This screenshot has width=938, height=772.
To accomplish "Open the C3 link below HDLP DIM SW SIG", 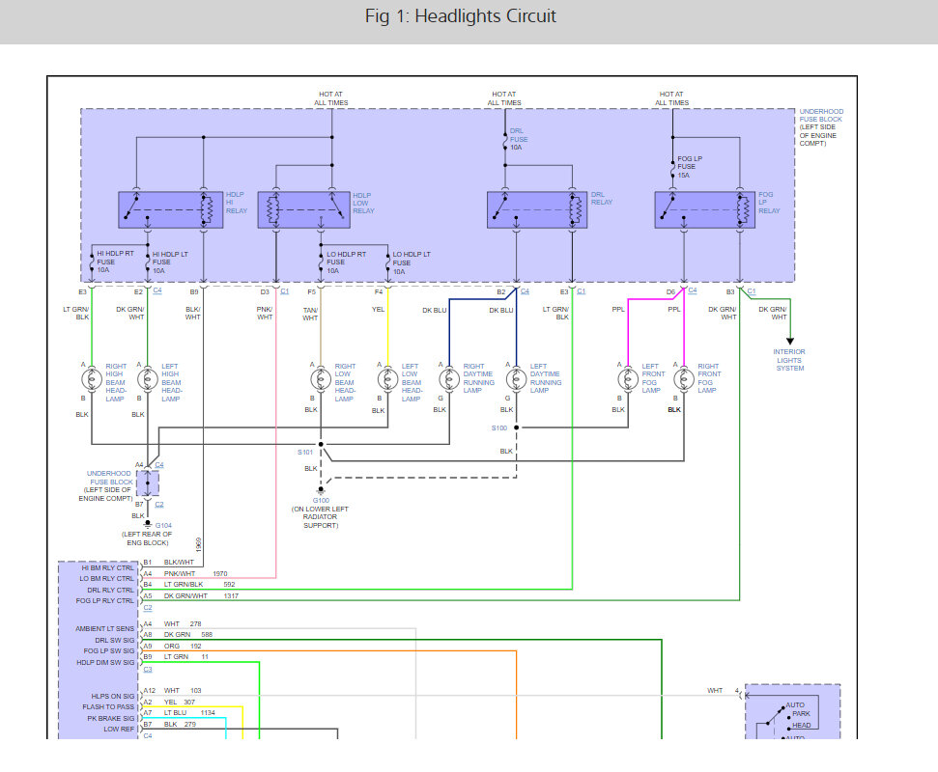I will [x=148, y=669].
